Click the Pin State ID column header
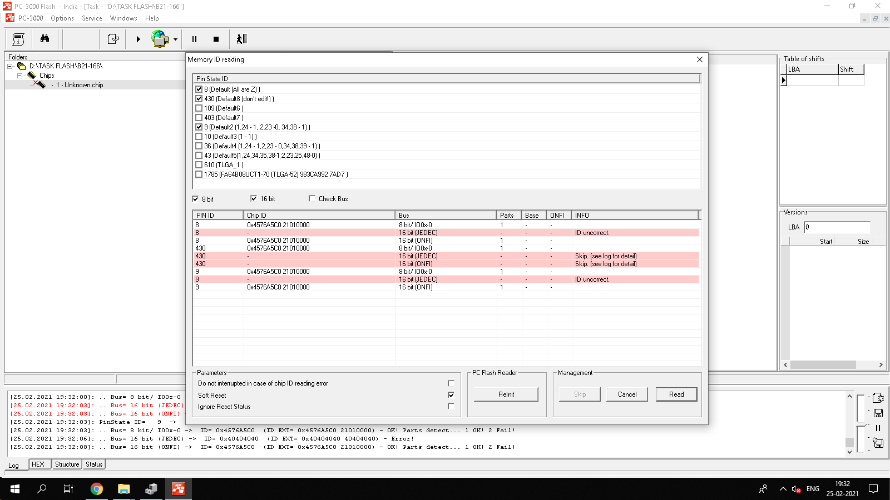The width and height of the screenshot is (890, 500). 446,78
